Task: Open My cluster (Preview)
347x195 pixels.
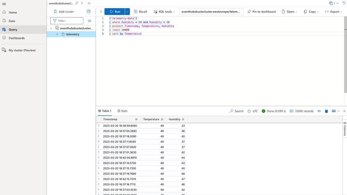Action: (x=22, y=50)
